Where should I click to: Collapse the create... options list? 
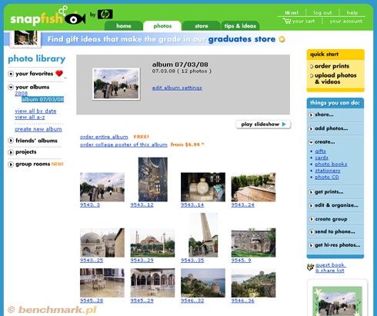coord(311,142)
